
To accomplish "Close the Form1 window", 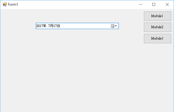I will [x=167, y=4].
